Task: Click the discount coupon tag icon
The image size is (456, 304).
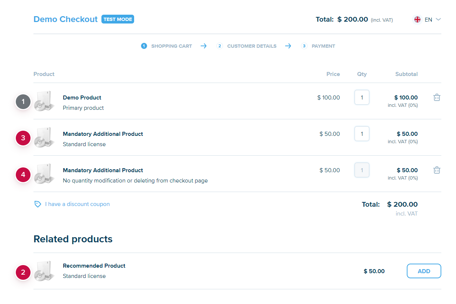Action: [37, 204]
